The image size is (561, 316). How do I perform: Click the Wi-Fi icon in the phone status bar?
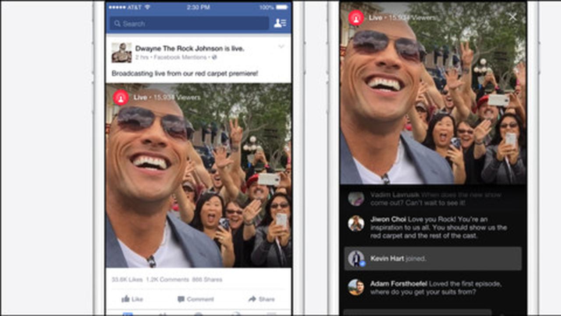click(147, 7)
